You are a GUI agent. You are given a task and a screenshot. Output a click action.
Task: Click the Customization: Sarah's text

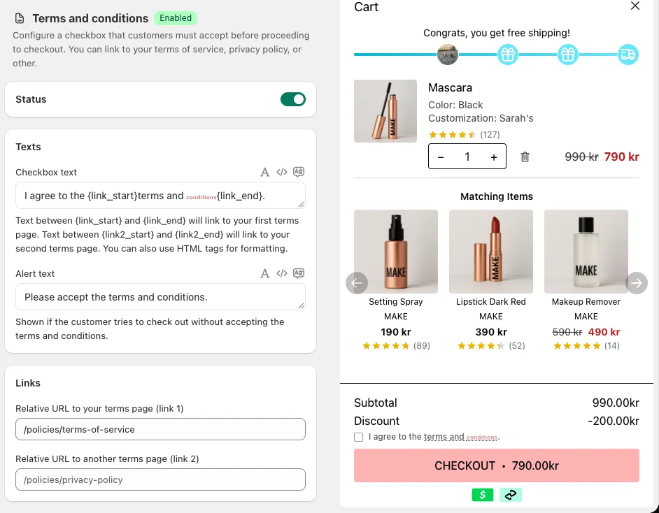tap(481, 118)
